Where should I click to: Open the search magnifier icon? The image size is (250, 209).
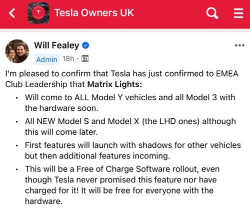coord(212,13)
